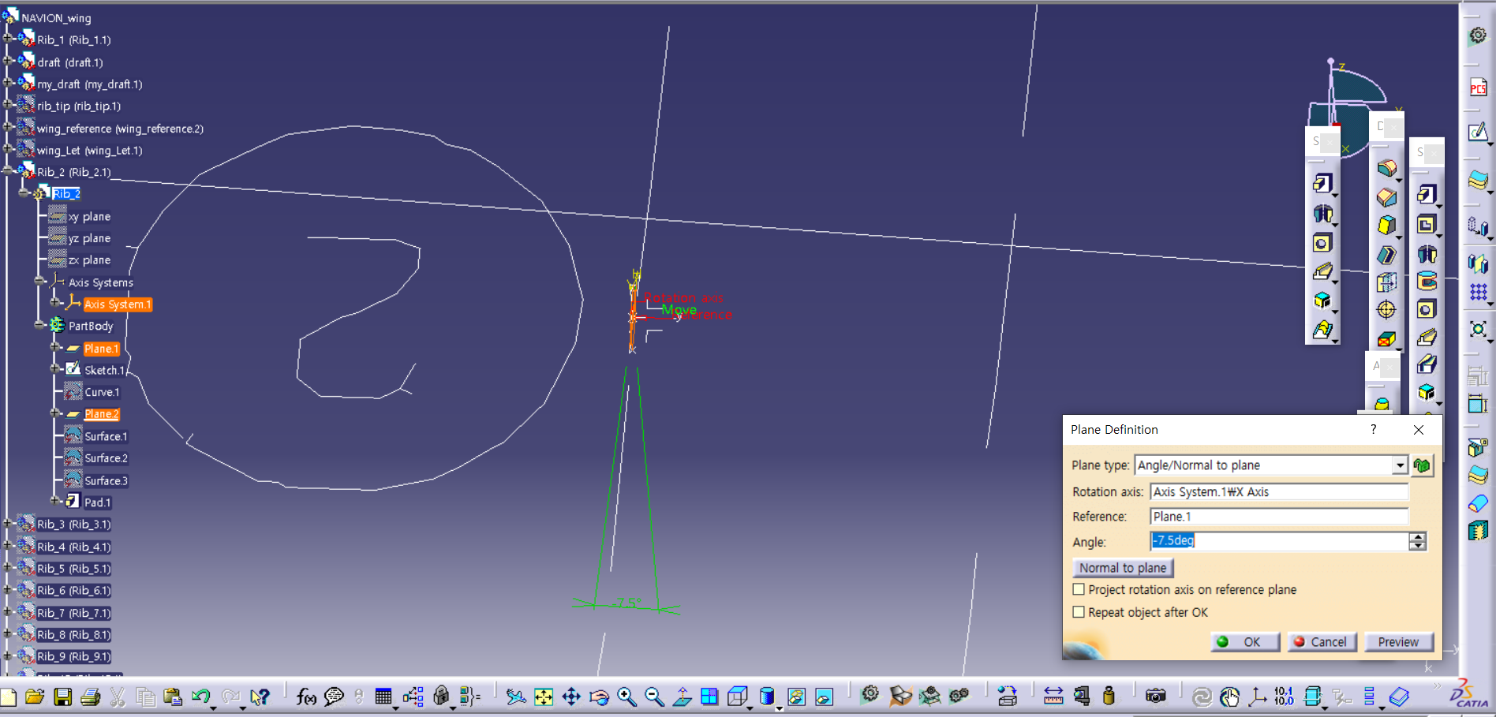This screenshot has width=1496, height=717.
Task: Expand the Sketch.1 tree node
Action: click(x=55, y=368)
